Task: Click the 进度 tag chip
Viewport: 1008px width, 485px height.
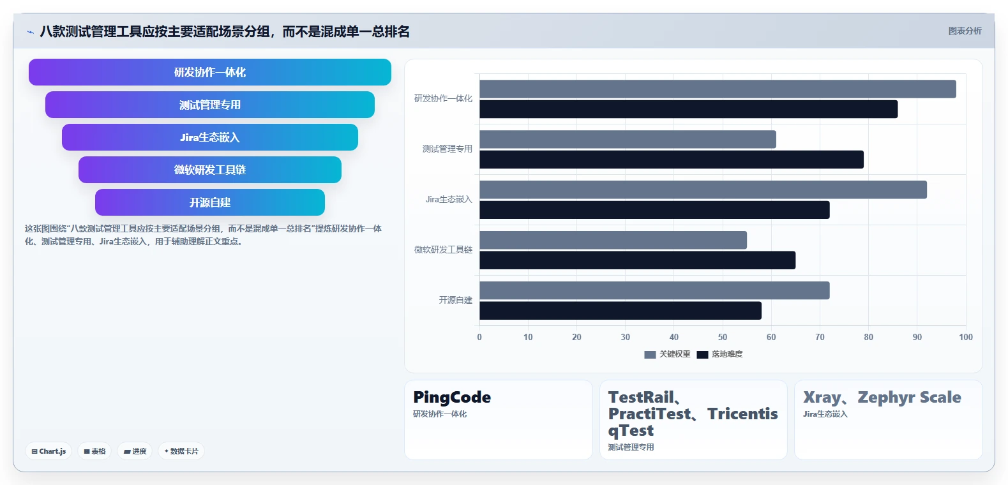Action: click(135, 451)
